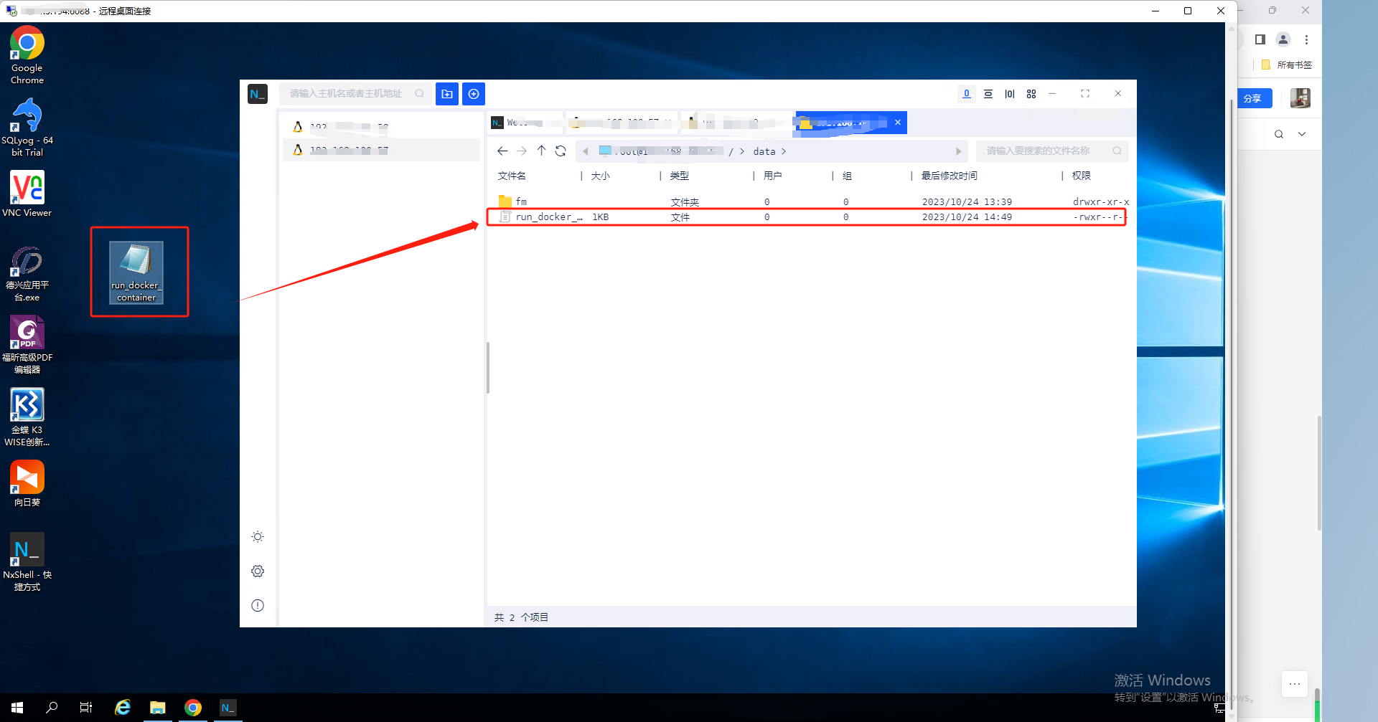
Task: Click the new folder/group blue button
Action: [x=447, y=94]
